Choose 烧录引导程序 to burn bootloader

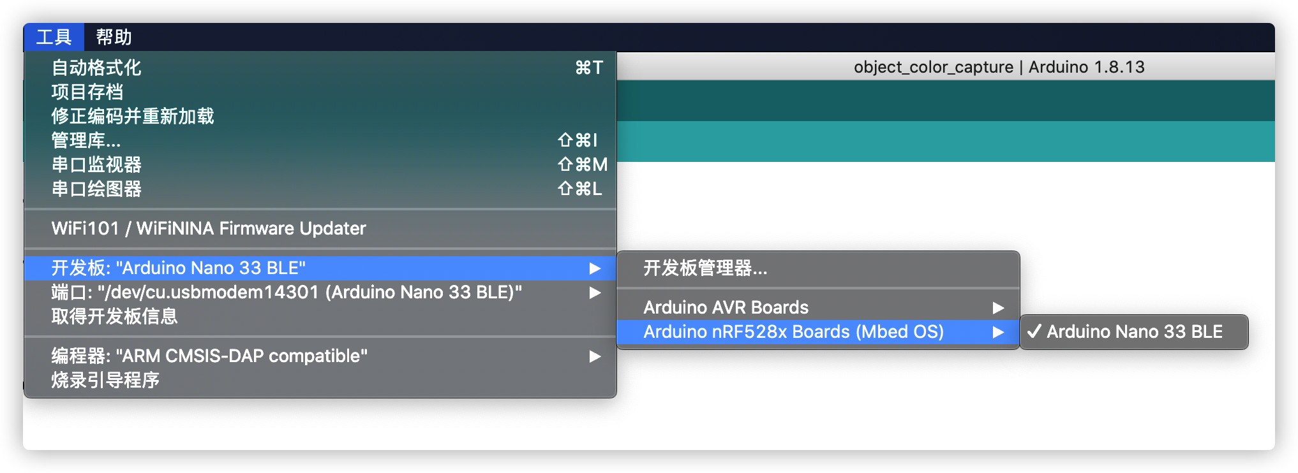pyautogui.click(x=320, y=380)
